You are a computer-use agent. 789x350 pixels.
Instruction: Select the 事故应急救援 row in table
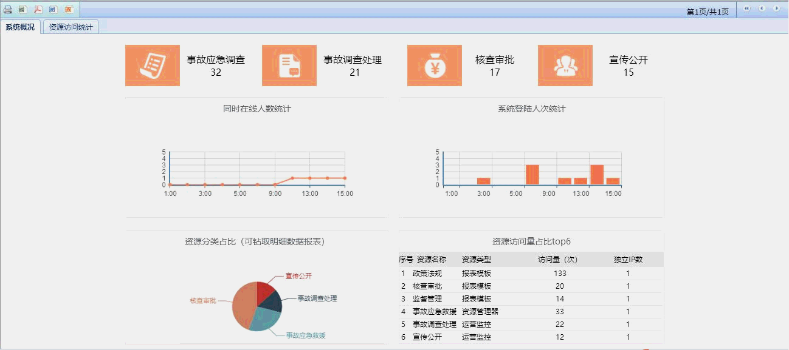531,312
